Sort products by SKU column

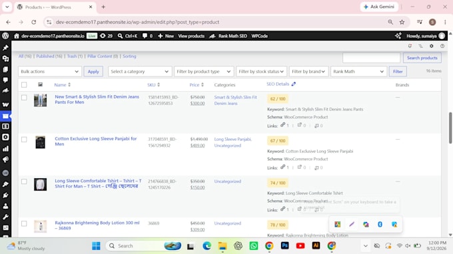[x=153, y=84]
